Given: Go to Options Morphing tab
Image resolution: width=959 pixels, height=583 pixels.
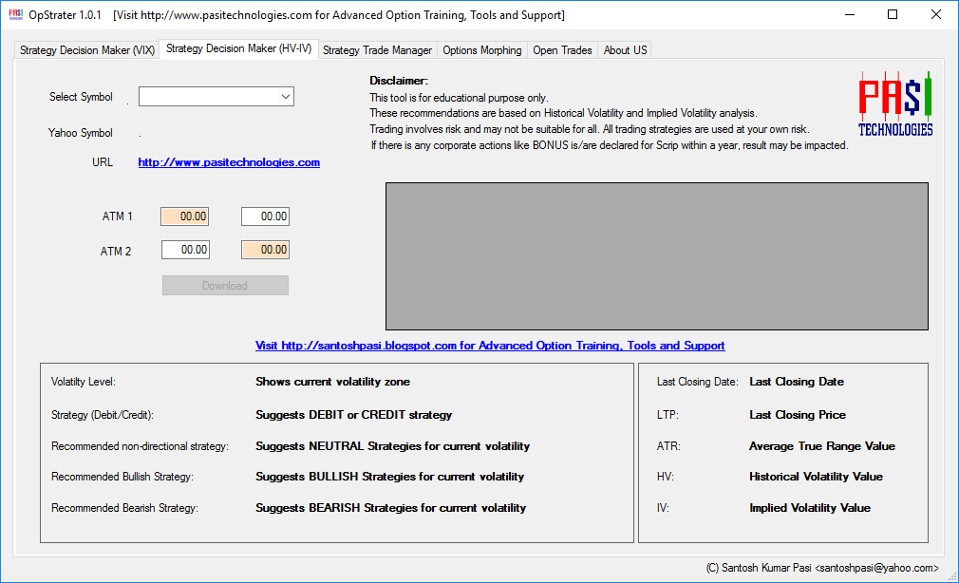Looking at the screenshot, I should coord(482,50).
